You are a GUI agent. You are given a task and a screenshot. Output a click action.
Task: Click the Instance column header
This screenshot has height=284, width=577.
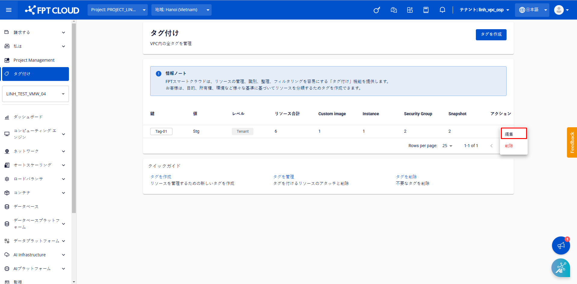[371, 114]
